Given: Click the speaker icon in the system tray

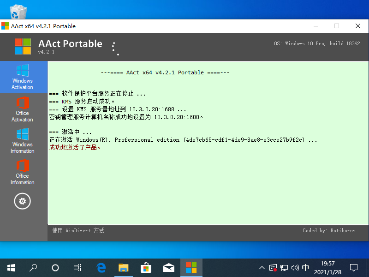Looking at the screenshot, I should pyautogui.click(x=295, y=267).
